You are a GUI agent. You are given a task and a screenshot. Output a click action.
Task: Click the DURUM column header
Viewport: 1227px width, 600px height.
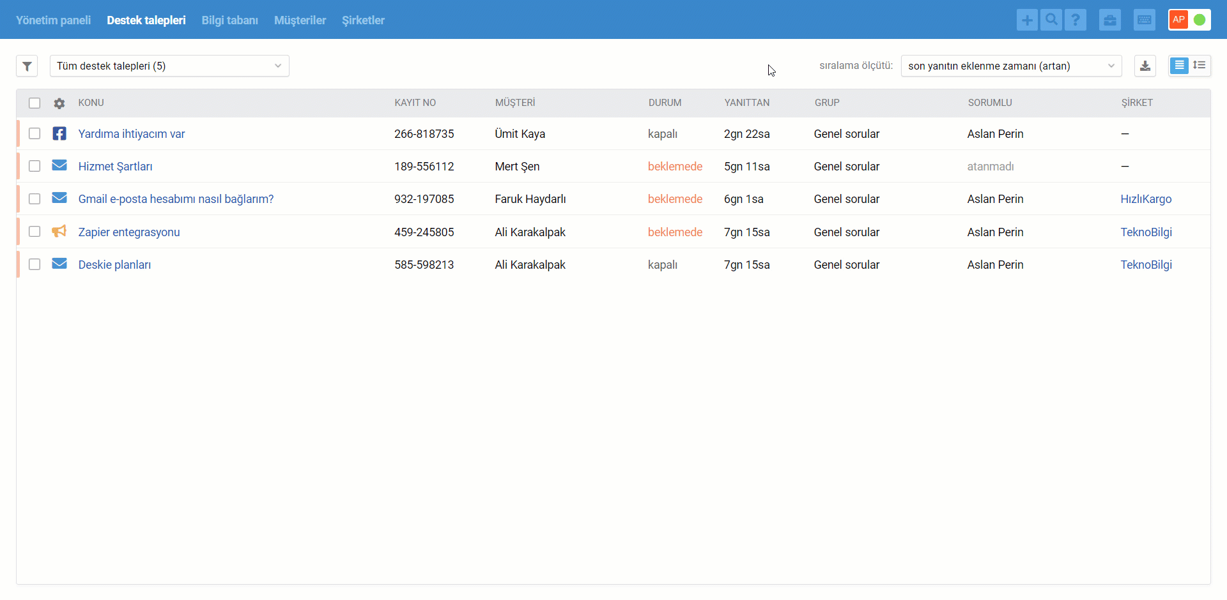[x=665, y=103]
